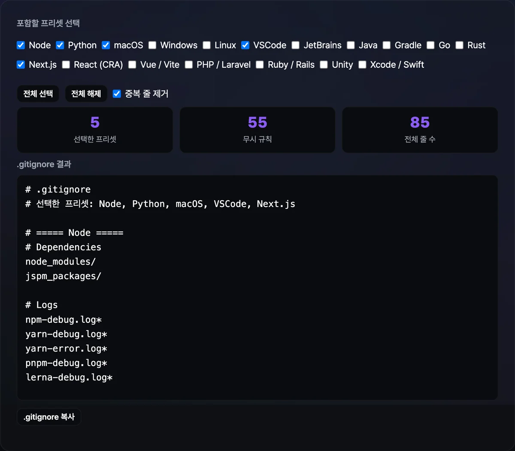Image resolution: width=515 pixels, height=451 pixels.
Task: Click the '포함할 프리셋 선택' heading
Action: [48, 23]
